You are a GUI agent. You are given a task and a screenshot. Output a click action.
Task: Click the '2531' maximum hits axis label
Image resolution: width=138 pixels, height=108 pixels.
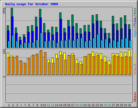tap(4, 11)
